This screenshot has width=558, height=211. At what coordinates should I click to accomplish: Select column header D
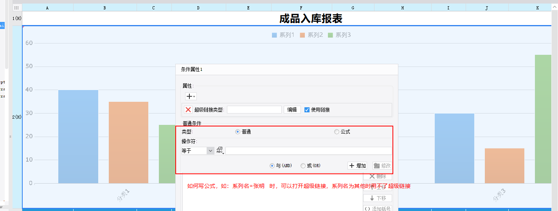coord(198,7)
